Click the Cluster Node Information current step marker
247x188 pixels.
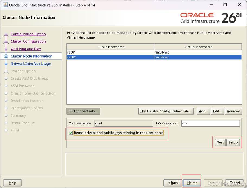tap(6, 56)
